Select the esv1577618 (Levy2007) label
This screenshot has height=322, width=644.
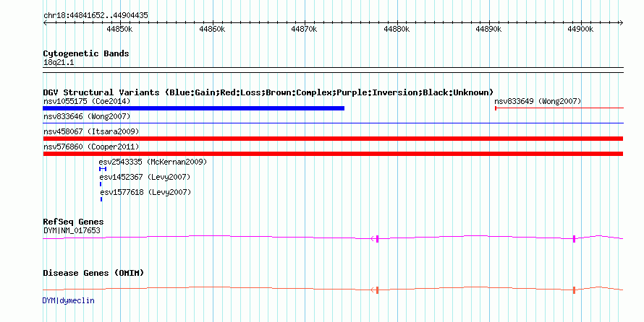coord(145,192)
